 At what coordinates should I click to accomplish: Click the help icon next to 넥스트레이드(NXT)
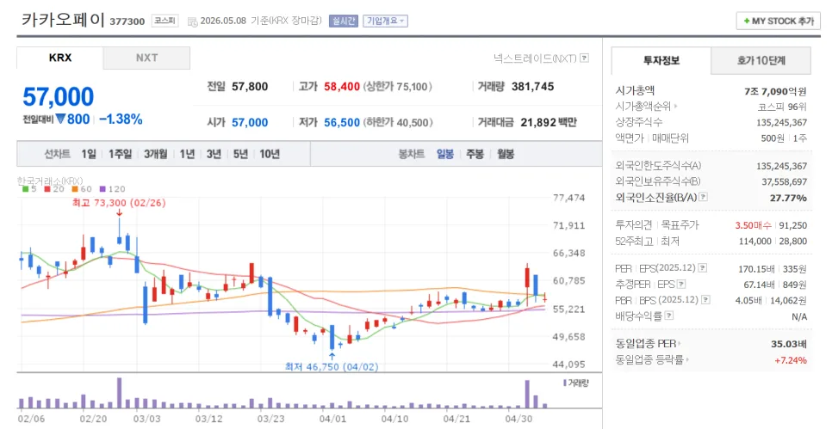pyautogui.click(x=584, y=58)
